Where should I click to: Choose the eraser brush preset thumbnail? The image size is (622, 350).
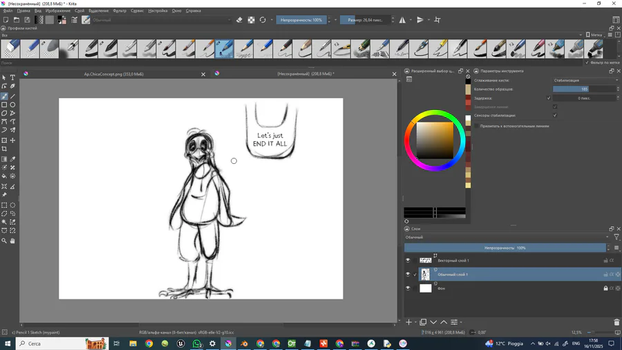coord(10,49)
